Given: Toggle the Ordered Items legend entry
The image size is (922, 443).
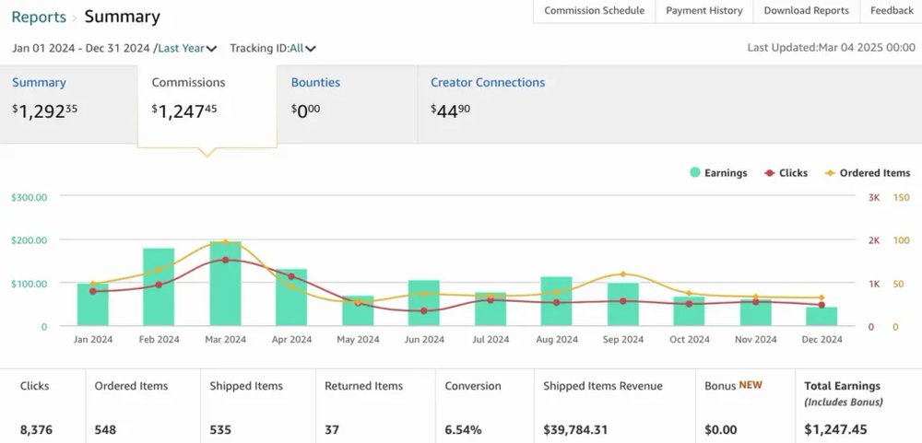Looking at the screenshot, I should tap(867, 173).
